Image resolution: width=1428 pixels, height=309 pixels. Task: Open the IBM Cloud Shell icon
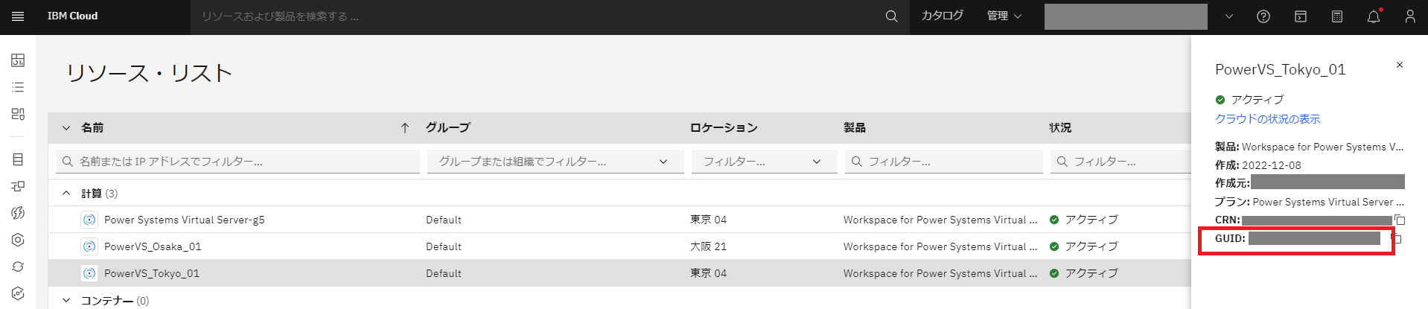tap(1301, 16)
